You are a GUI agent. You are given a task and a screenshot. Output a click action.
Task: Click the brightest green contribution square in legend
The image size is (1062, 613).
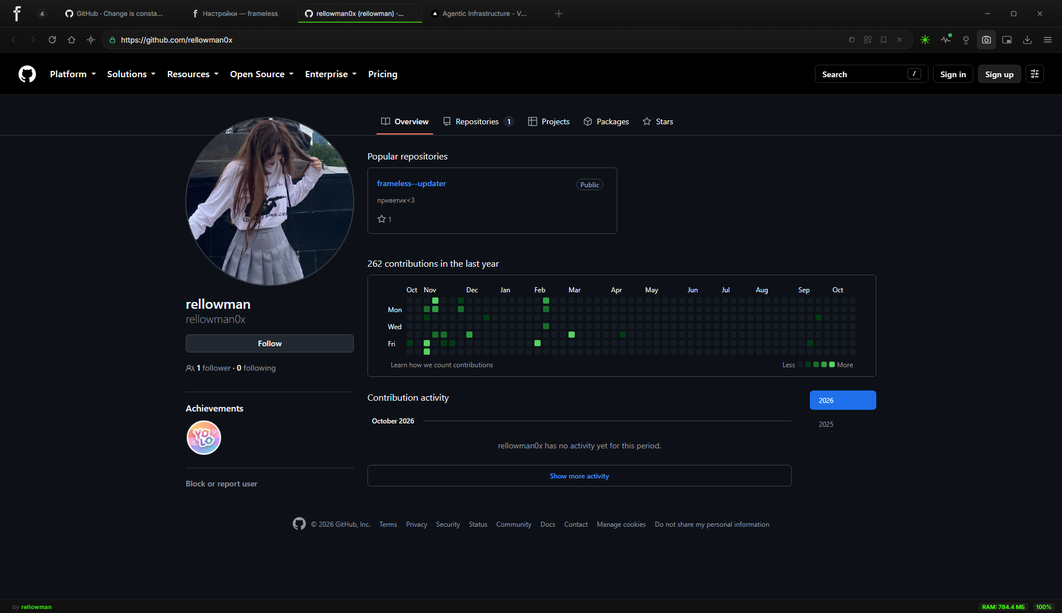click(832, 364)
